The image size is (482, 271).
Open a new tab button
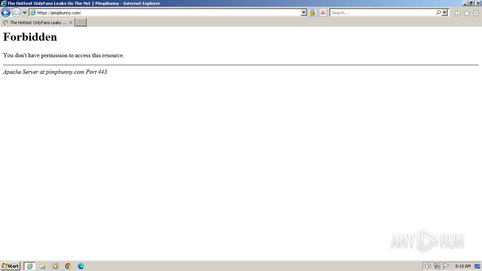click(x=81, y=23)
